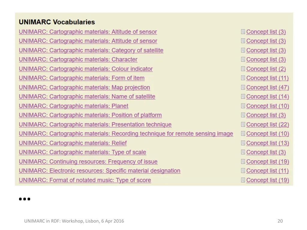Open the Concept list (22) link
Screen dimensions: 307x230
click(x=268, y=125)
